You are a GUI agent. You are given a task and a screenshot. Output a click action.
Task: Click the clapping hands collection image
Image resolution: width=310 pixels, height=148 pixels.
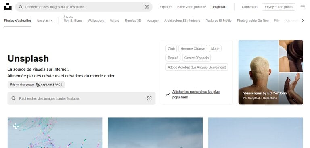point(291,88)
